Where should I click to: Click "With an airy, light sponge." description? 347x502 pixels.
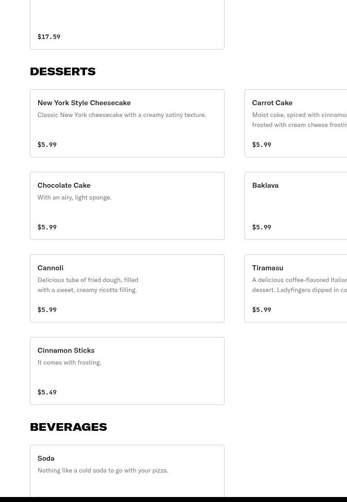[74, 198]
